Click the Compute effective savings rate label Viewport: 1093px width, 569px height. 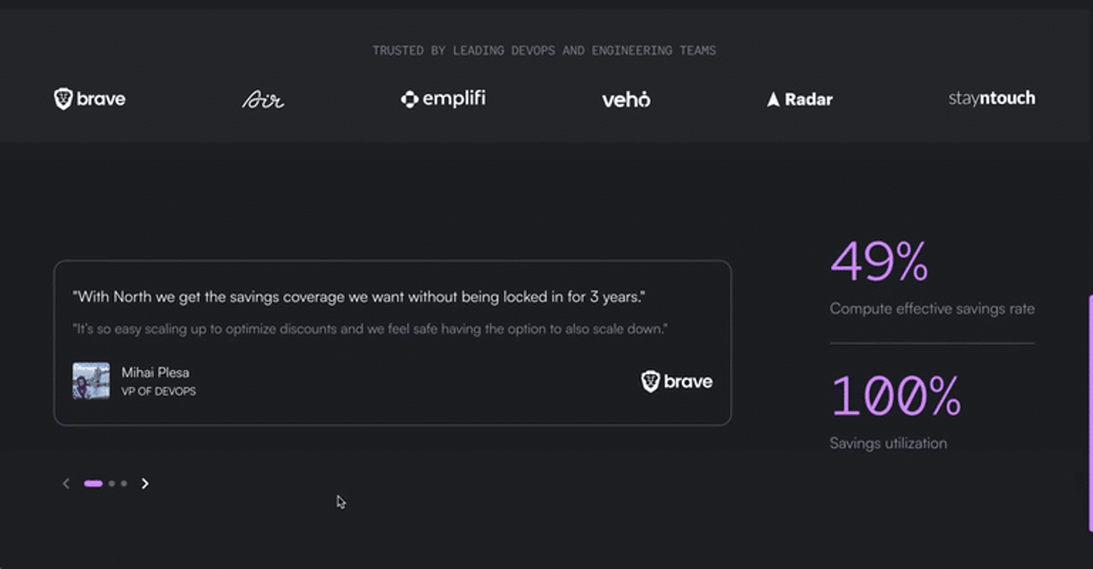click(932, 309)
